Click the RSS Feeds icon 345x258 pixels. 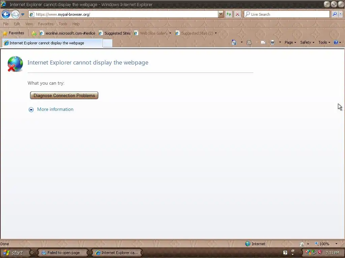249,43
